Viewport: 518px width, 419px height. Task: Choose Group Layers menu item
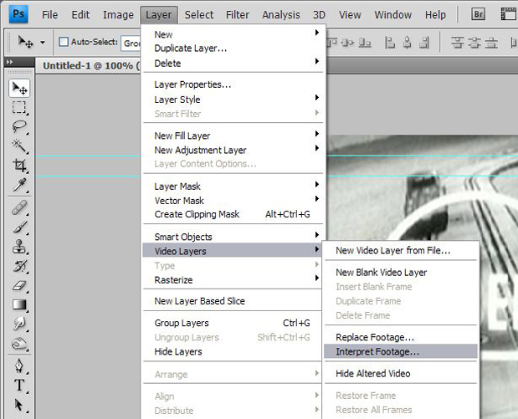click(x=233, y=323)
